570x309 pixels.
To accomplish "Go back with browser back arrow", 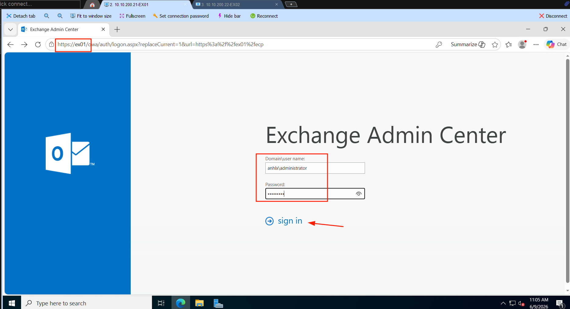I will coord(10,44).
